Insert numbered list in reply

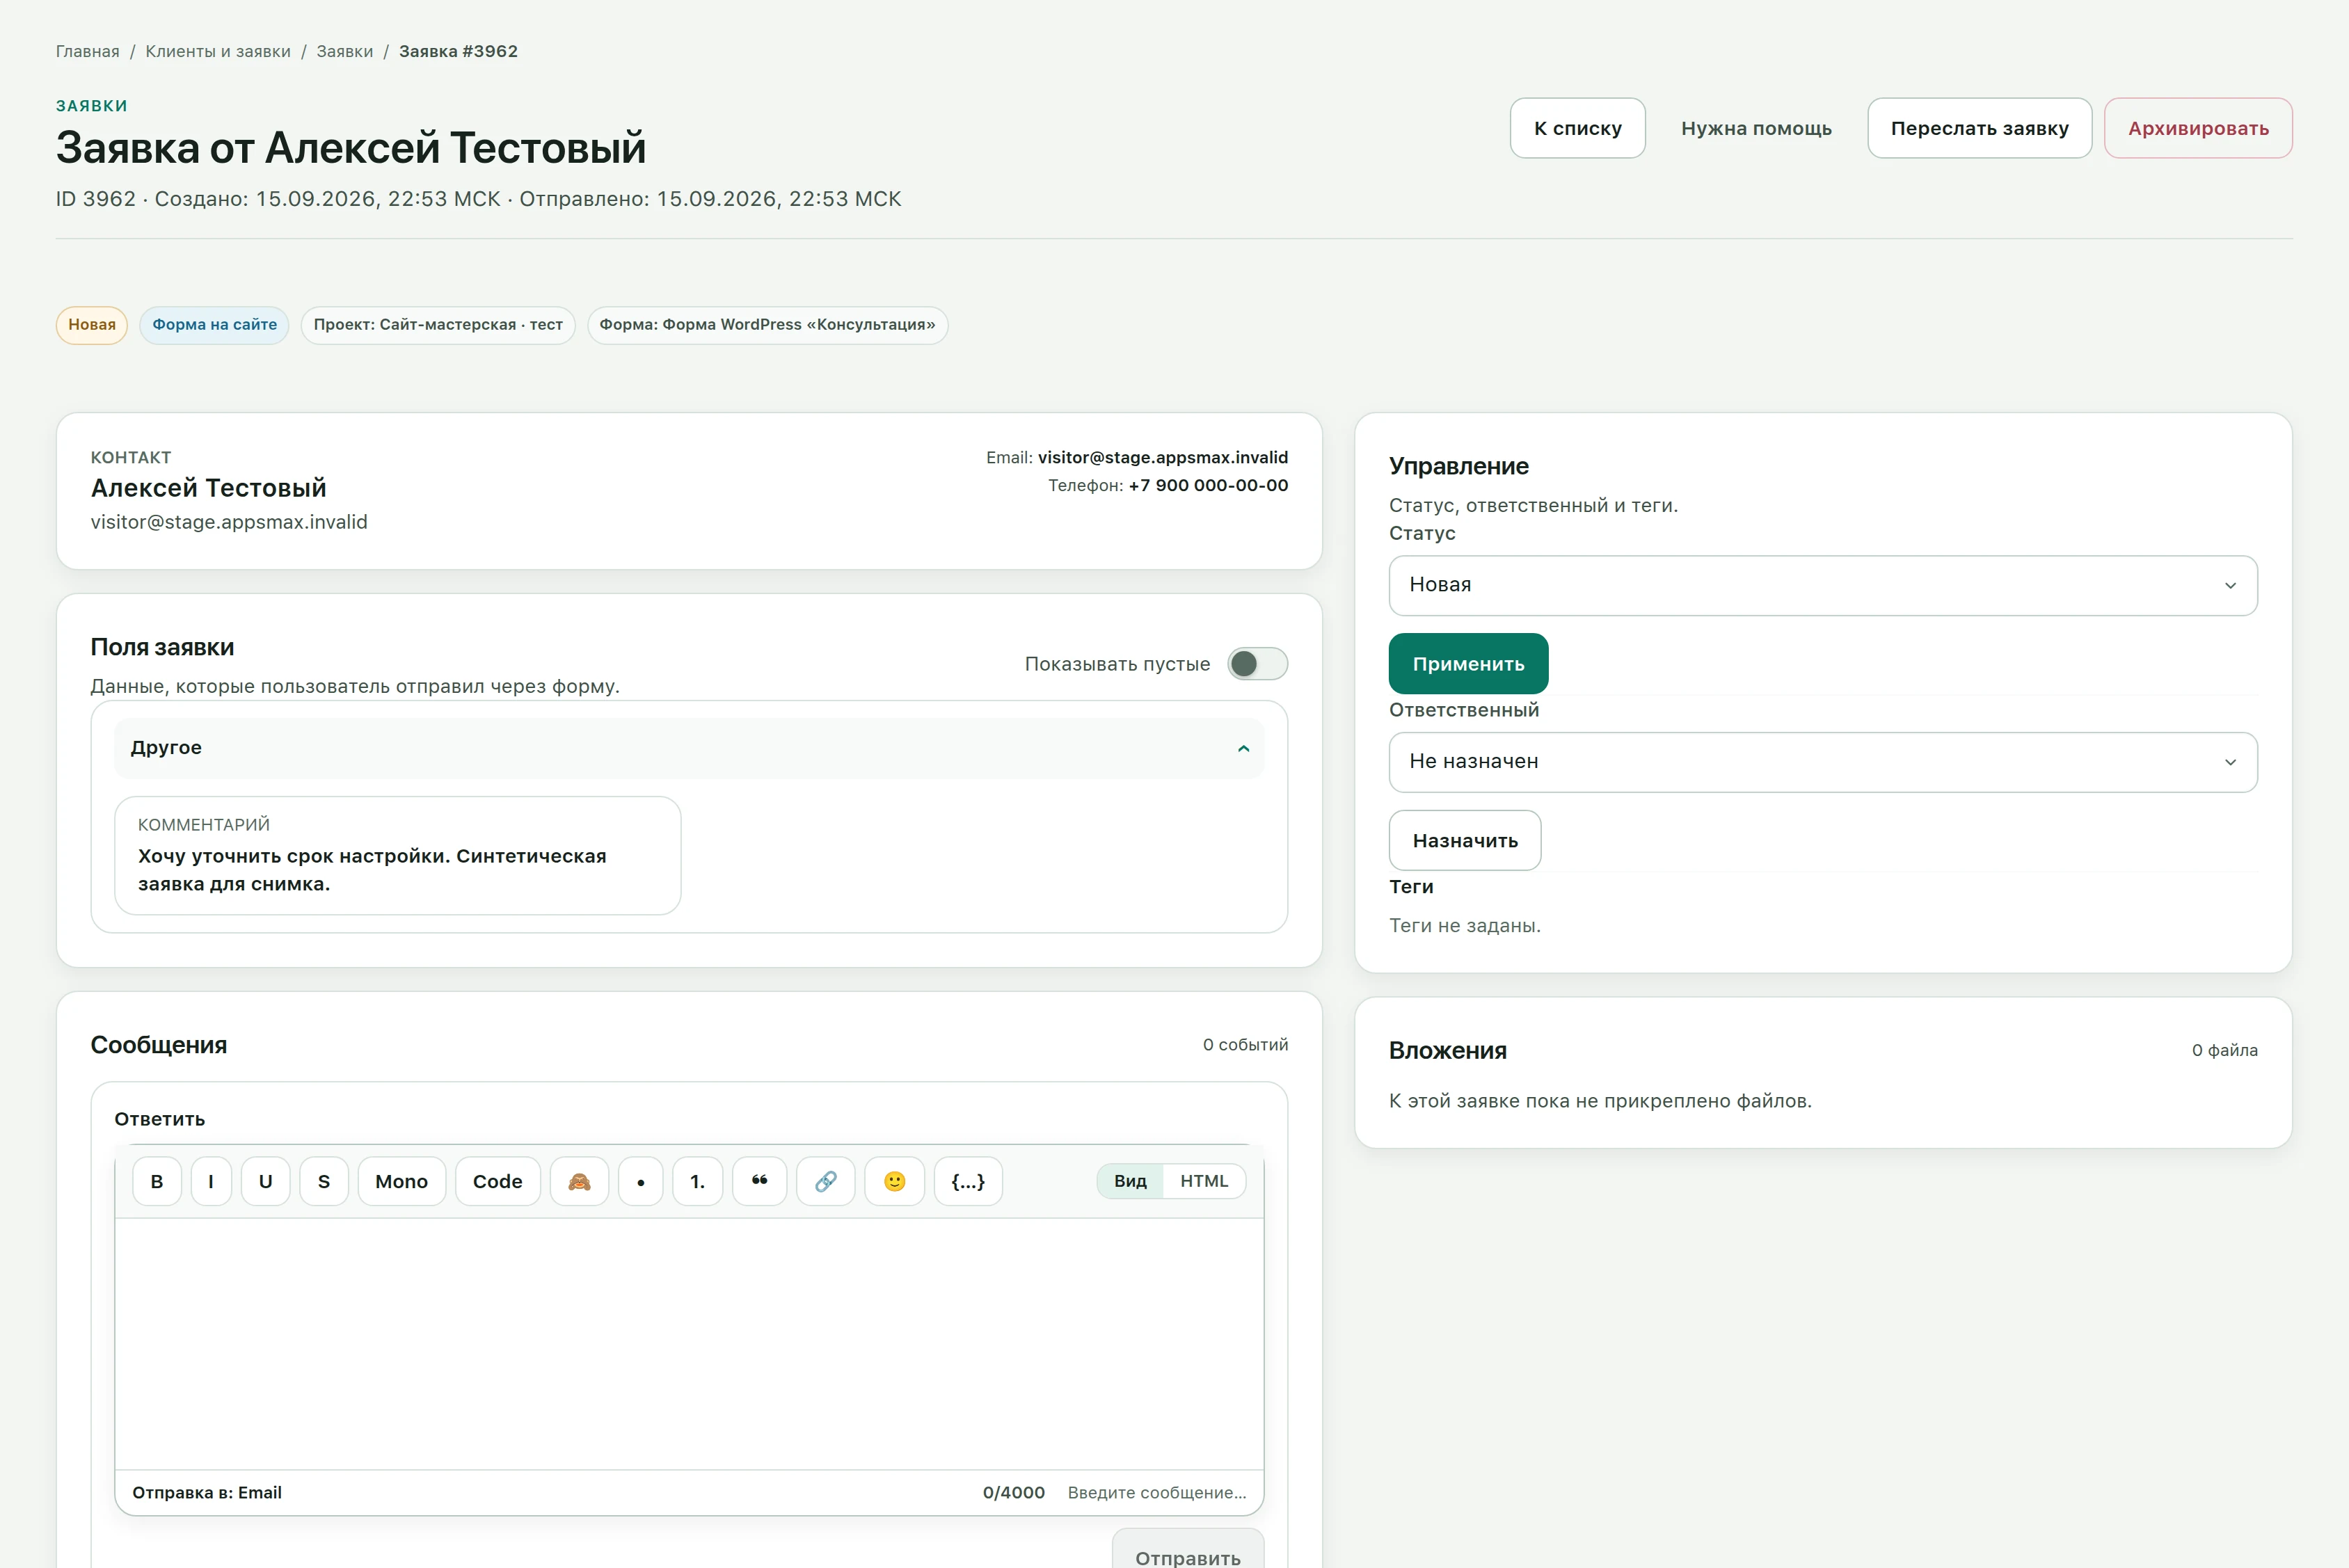(698, 1181)
